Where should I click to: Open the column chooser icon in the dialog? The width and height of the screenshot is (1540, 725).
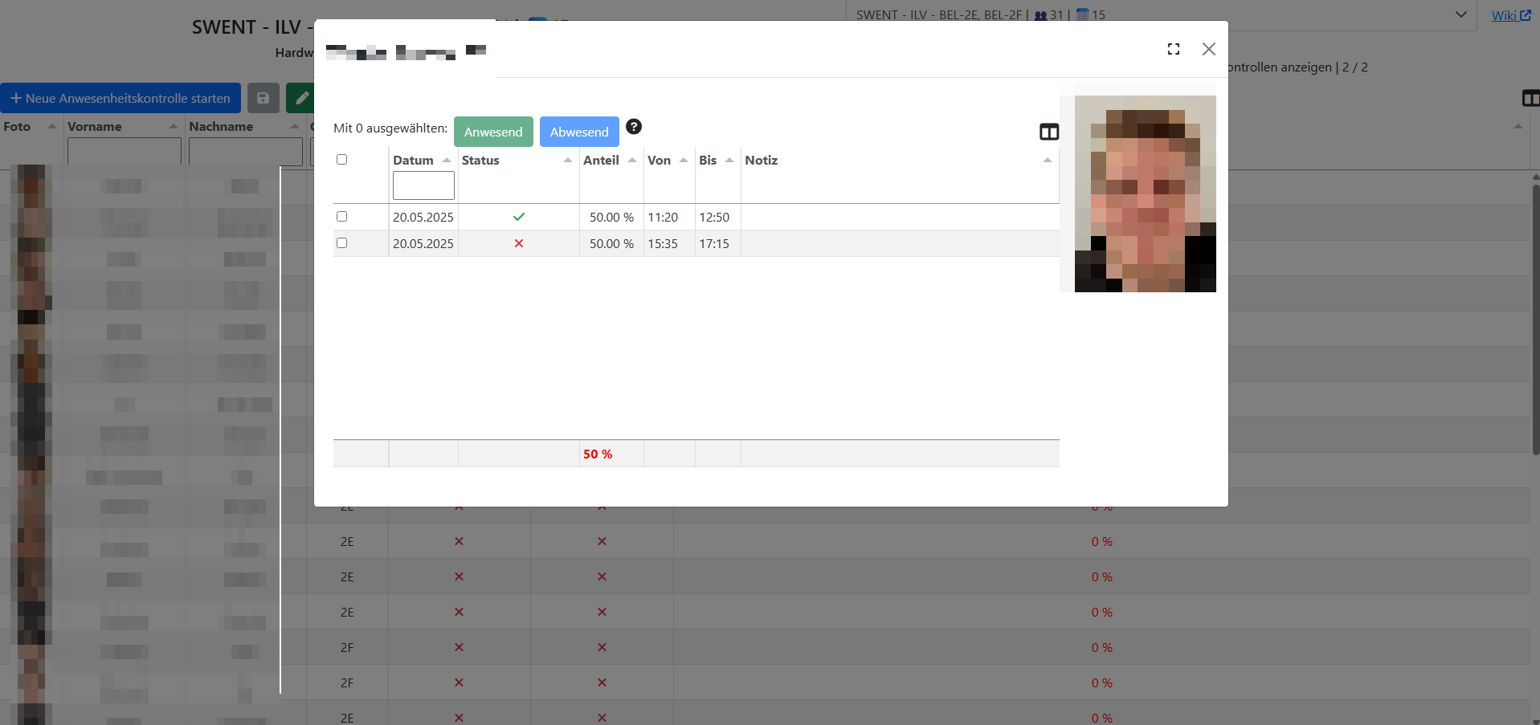click(x=1048, y=132)
